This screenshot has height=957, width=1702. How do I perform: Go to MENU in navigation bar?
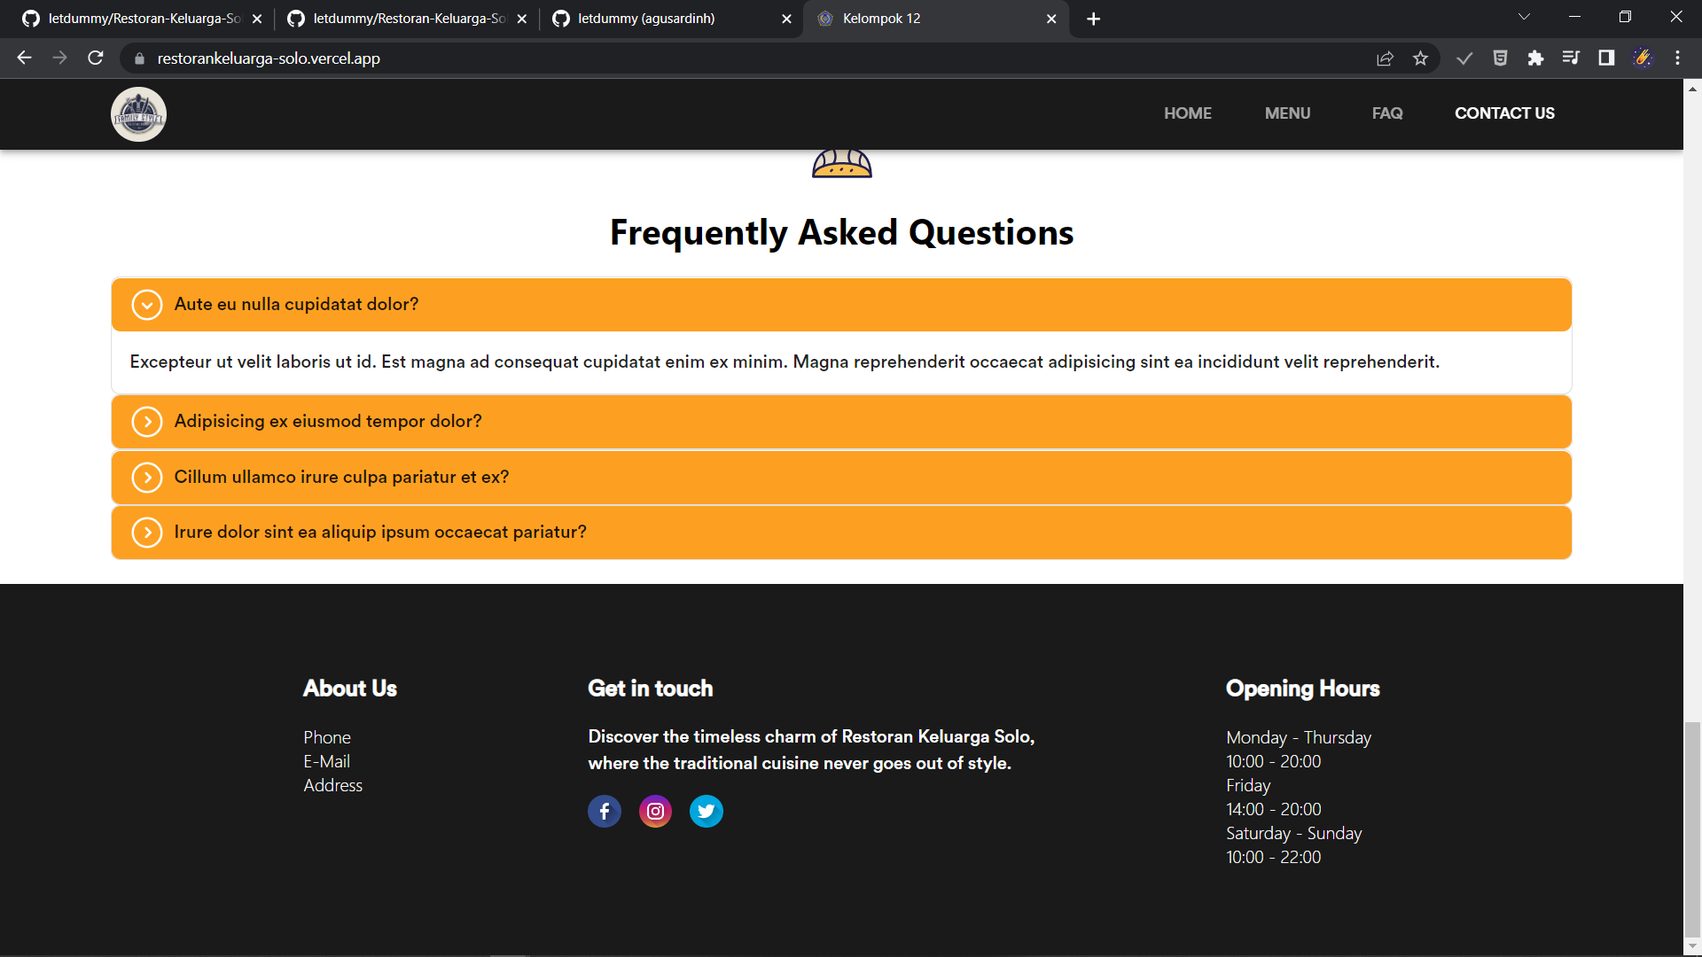[1287, 113]
